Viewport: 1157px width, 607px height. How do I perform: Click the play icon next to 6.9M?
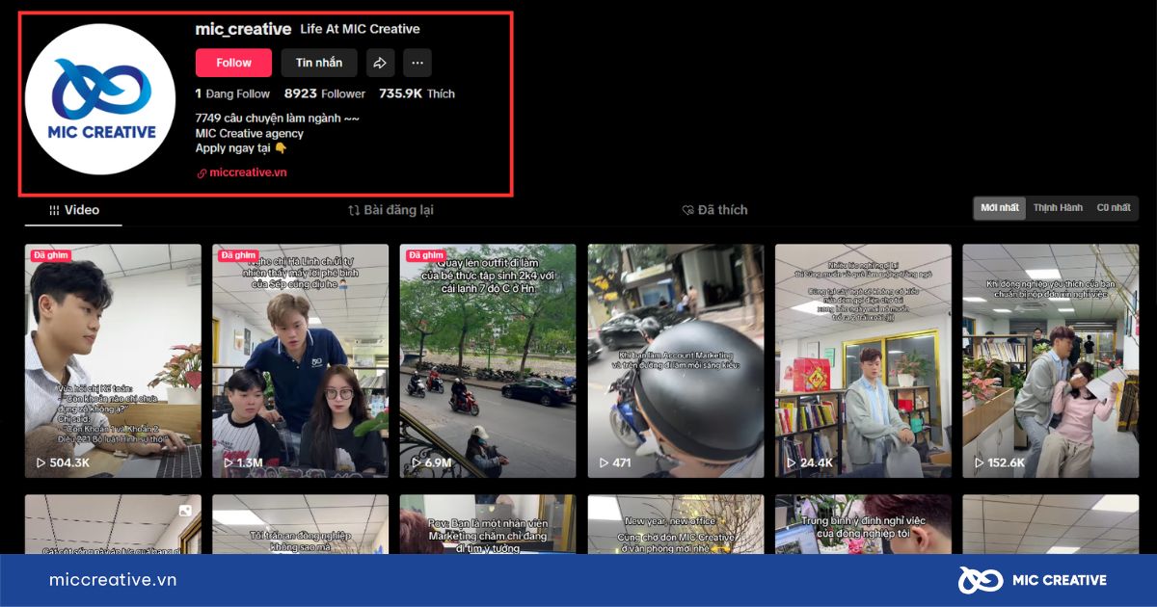(x=416, y=463)
